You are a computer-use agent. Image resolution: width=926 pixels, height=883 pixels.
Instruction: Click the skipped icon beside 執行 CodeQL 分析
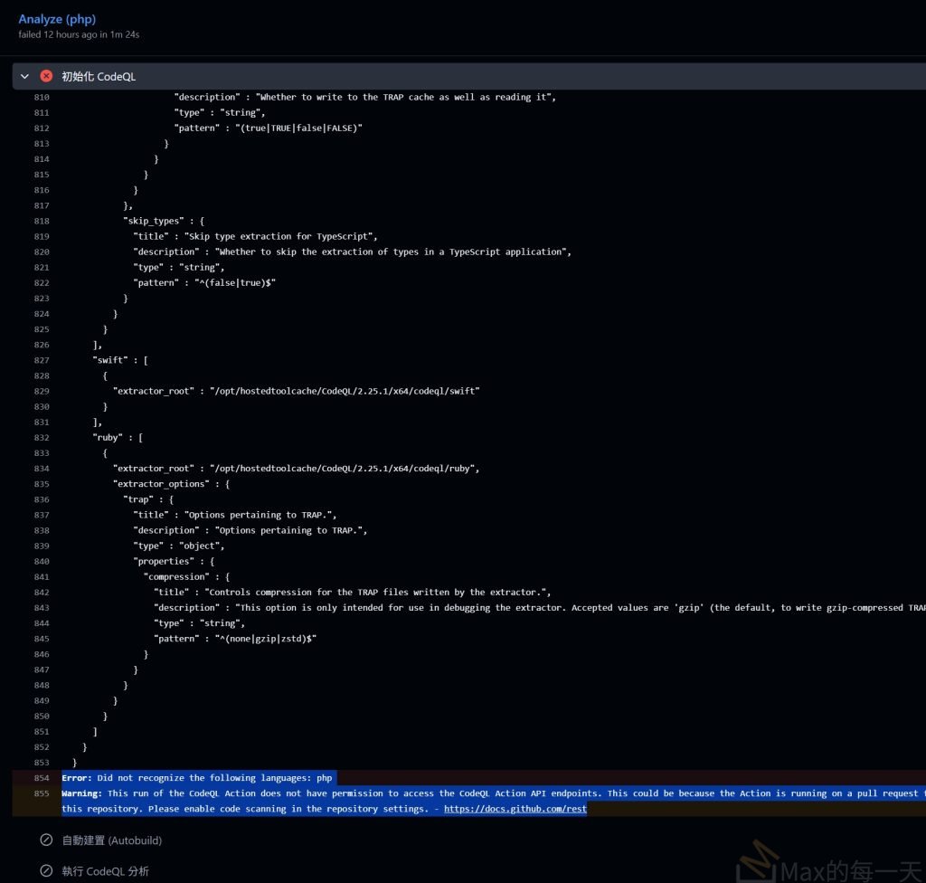pyautogui.click(x=46, y=871)
